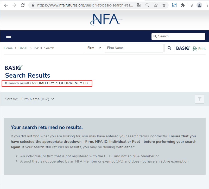The height and width of the screenshot is (189, 209).
Task: Bookmark this page with the star icon
Action: (164, 5)
